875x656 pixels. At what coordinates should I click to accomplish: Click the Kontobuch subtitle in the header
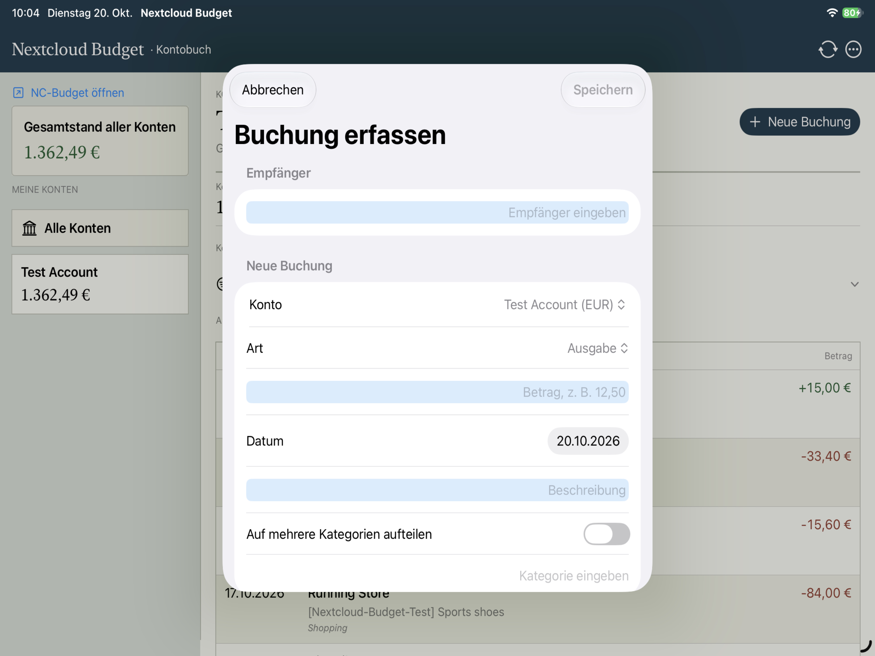(183, 50)
